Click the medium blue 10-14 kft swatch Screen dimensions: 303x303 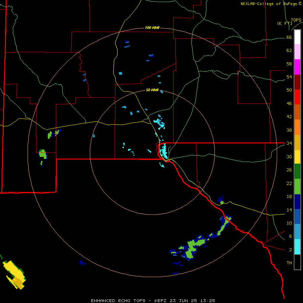click(297, 216)
